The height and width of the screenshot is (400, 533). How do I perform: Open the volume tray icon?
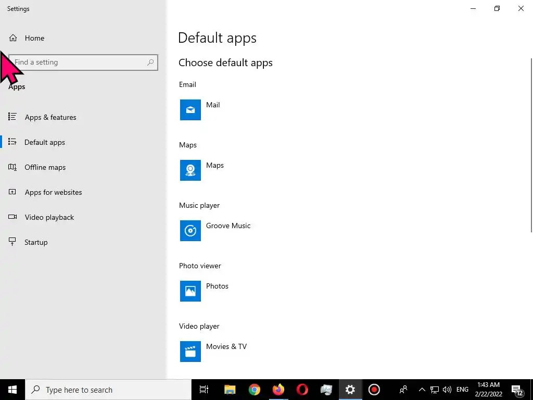click(447, 390)
